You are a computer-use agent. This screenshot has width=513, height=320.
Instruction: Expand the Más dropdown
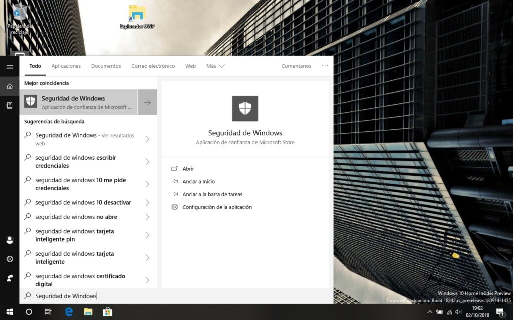[215, 66]
